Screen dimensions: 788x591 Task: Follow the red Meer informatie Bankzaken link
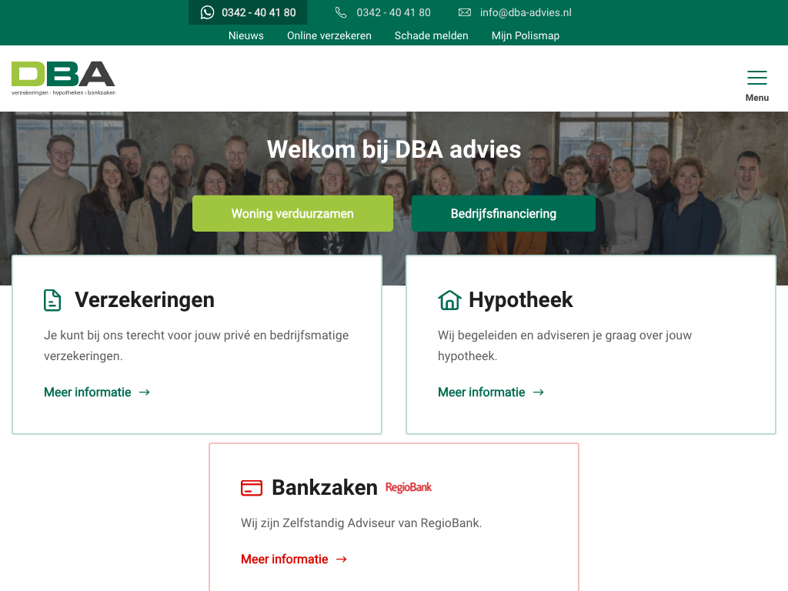pyautogui.click(x=294, y=559)
